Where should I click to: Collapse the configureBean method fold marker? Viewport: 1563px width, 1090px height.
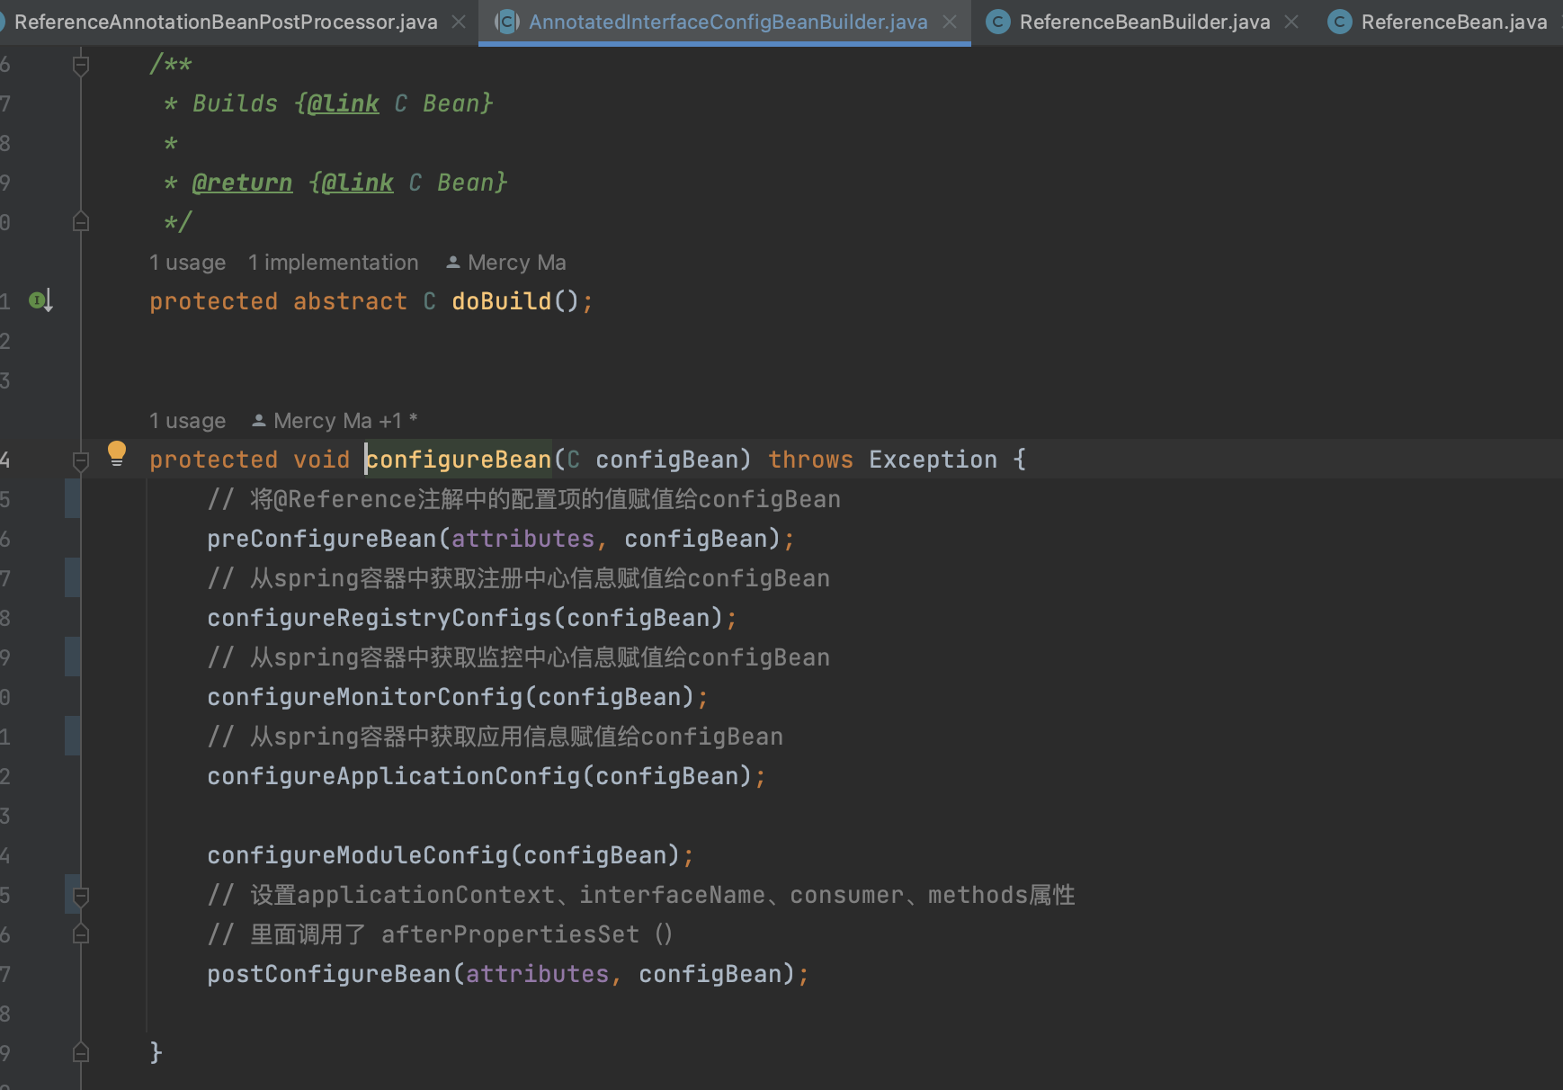coord(81,460)
